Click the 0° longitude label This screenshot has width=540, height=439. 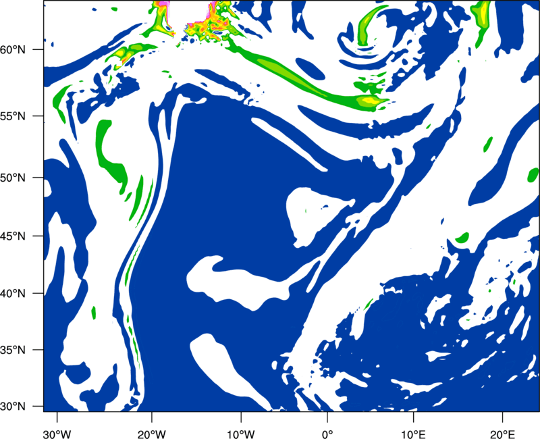[327, 434]
